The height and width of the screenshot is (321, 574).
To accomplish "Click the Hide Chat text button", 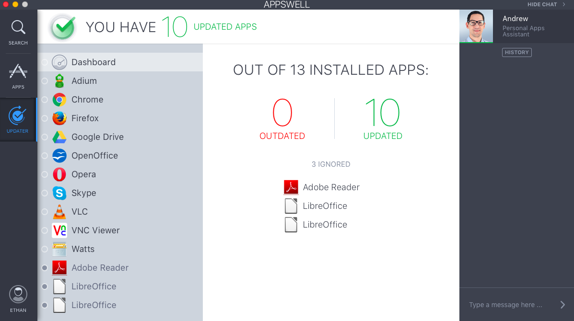I will pyautogui.click(x=542, y=4).
